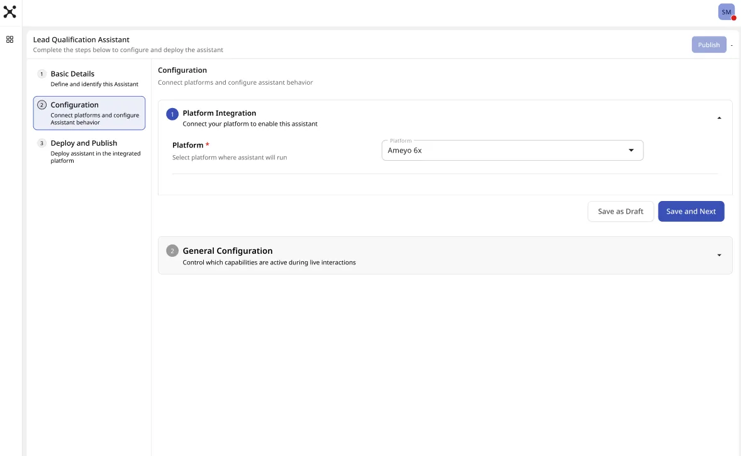
Task: Click Save as Draft
Action: pos(620,212)
